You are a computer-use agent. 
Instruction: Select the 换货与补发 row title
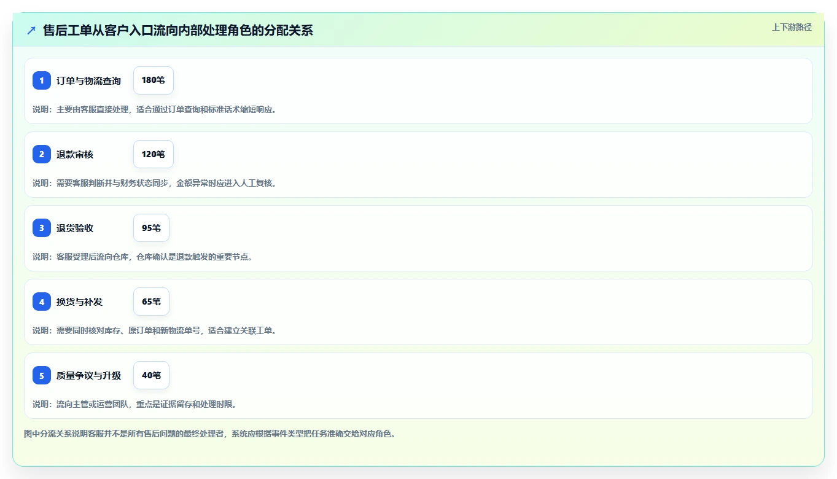click(79, 302)
